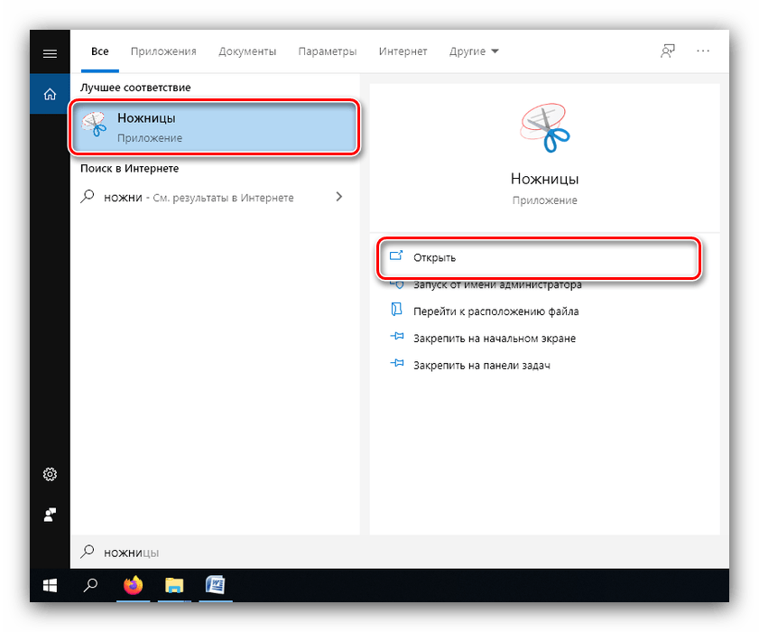Switch to the Документы tab
Image resolution: width=759 pixels, height=632 pixels.
pyautogui.click(x=247, y=51)
